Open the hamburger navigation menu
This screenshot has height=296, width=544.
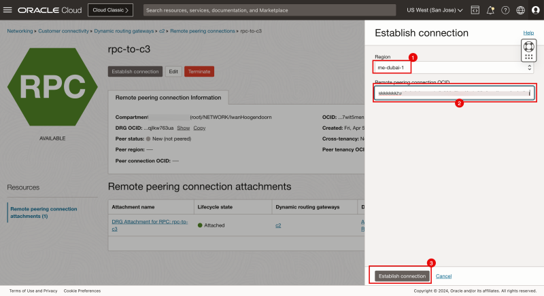point(8,10)
